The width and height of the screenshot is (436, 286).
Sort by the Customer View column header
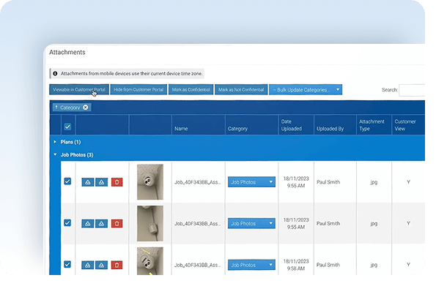[405, 125]
